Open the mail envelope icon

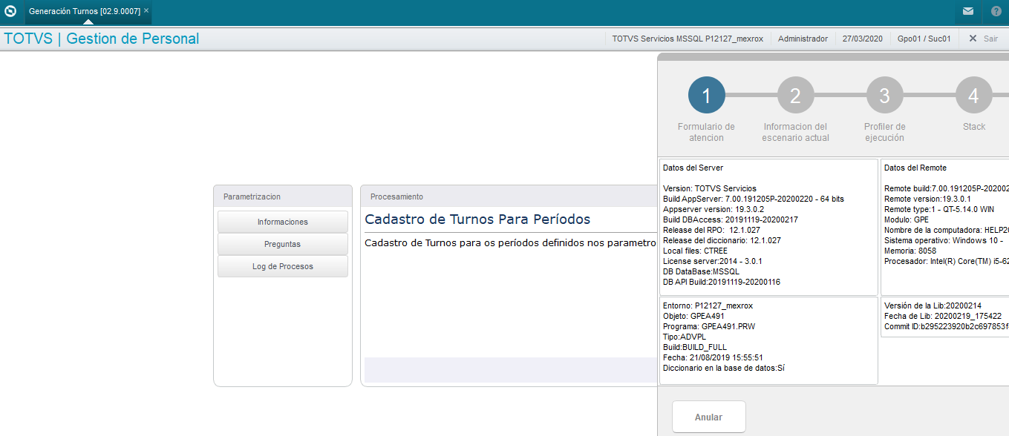pos(968,11)
